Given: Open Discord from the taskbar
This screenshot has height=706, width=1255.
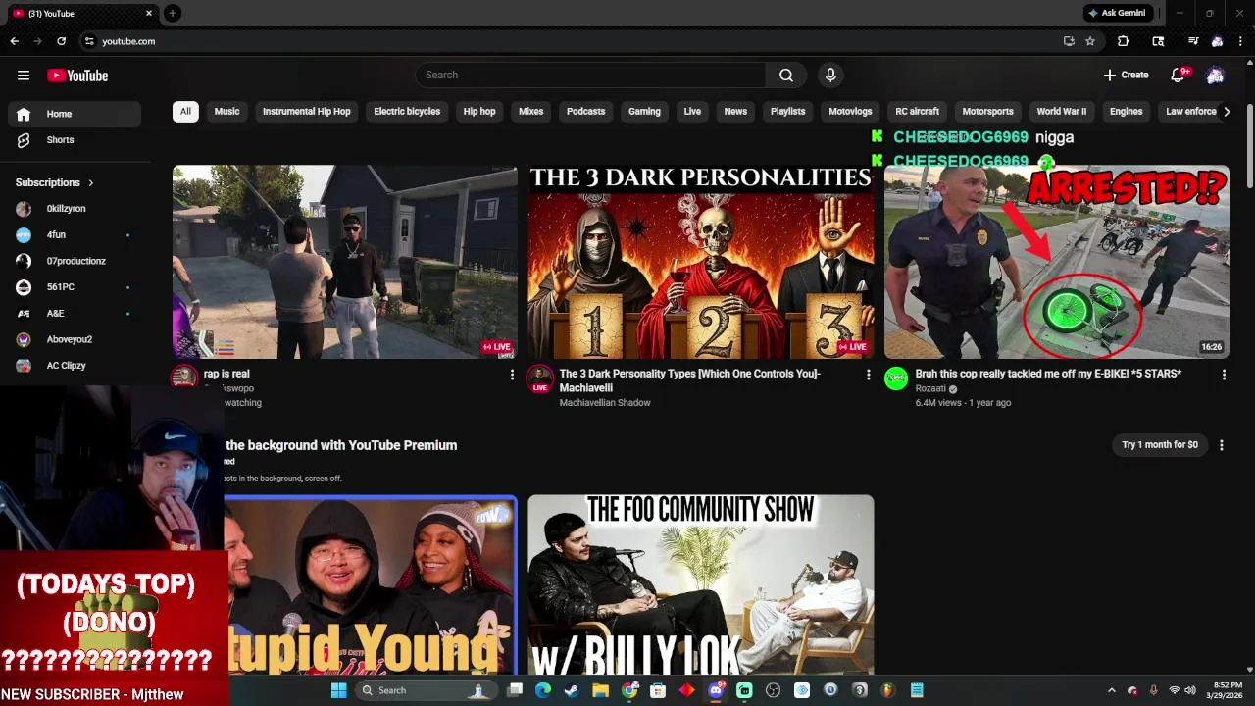Looking at the screenshot, I should 716,690.
